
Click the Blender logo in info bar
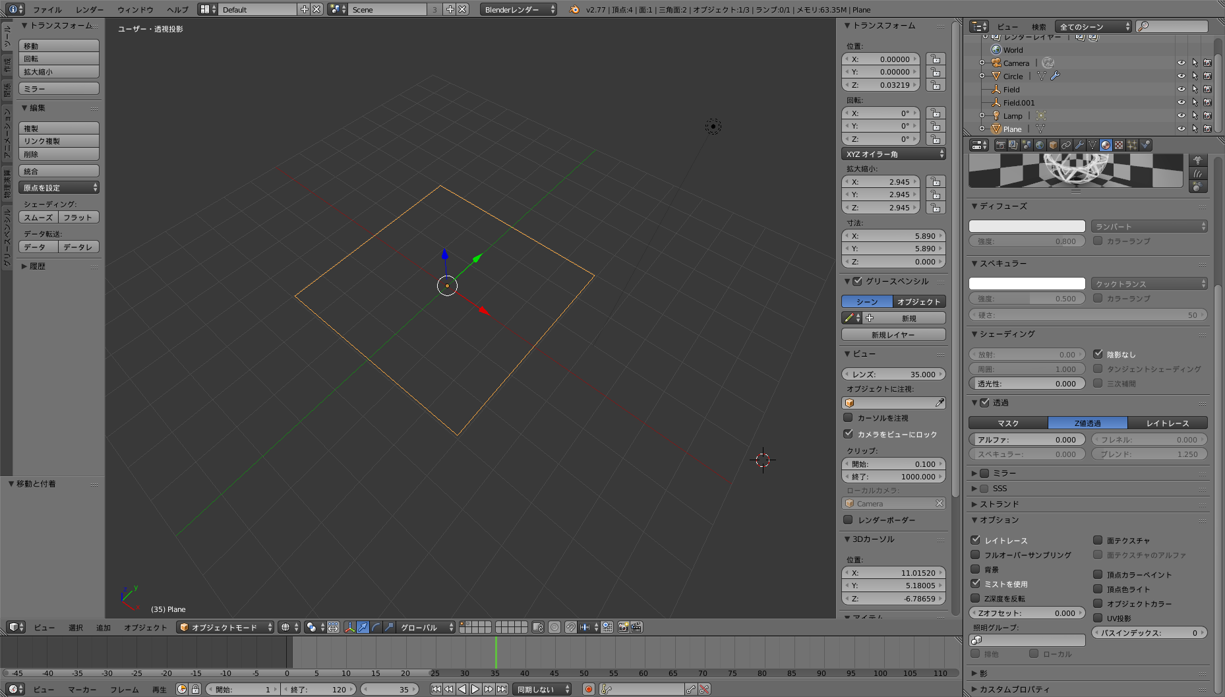[574, 9]
